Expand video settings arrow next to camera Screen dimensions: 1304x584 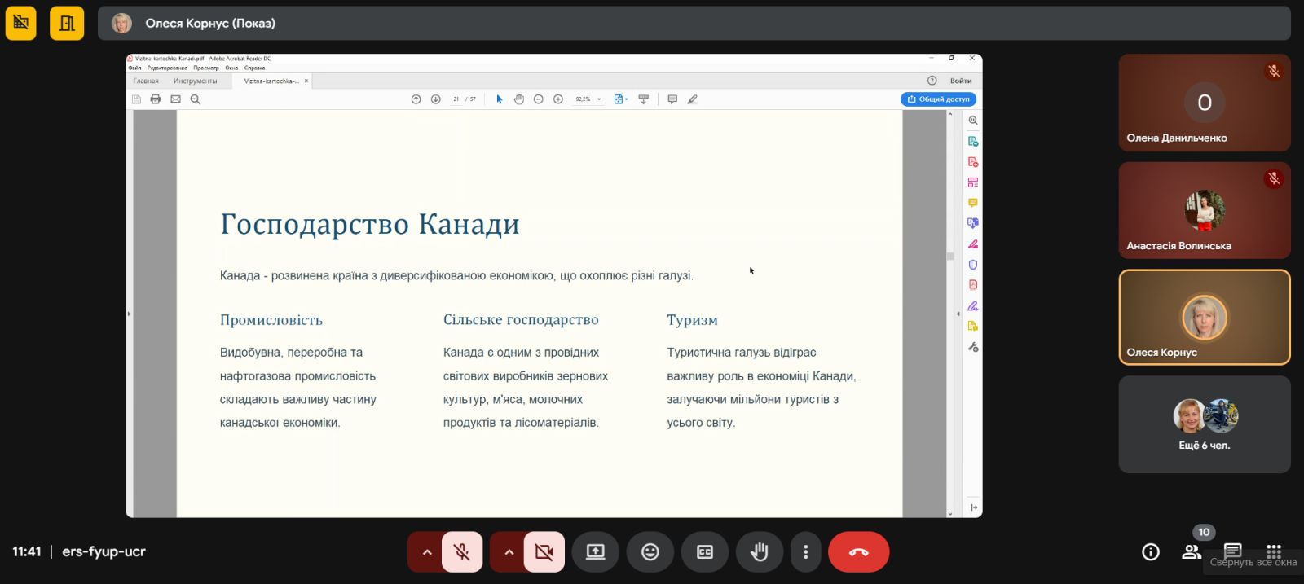click(x=509, y=552)
